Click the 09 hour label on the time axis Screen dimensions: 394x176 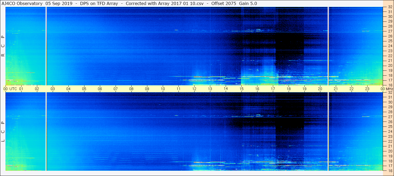(x=147, y=89)
